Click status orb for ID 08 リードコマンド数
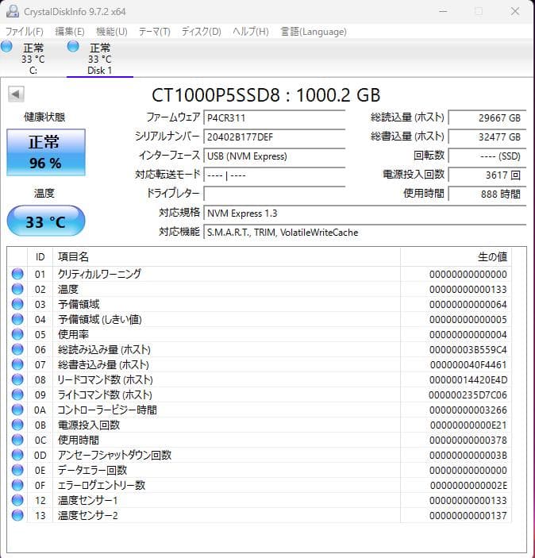Viewport: 535px width, 558px height. pos(17,379)
